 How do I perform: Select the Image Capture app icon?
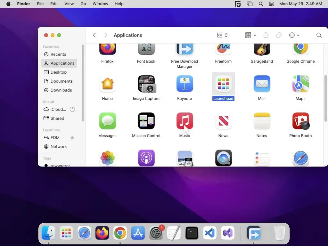(146, 84)
